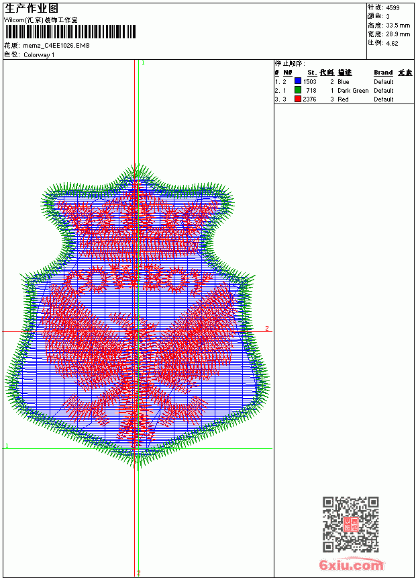Select the Dark Green row description
Image resolution: width=416 pixels, height=578 pixels.
click(353, 90)
